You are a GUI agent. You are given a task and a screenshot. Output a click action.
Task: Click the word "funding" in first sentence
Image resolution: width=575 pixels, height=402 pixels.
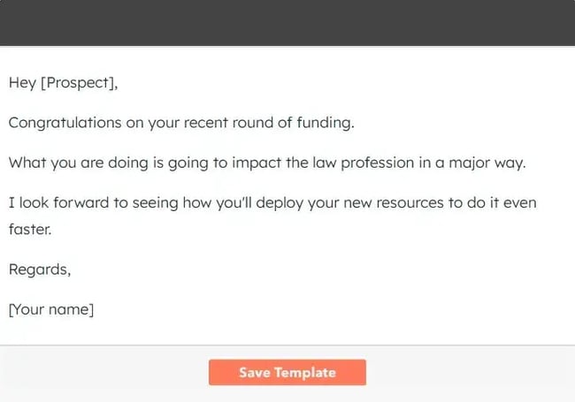pos(326,123)
